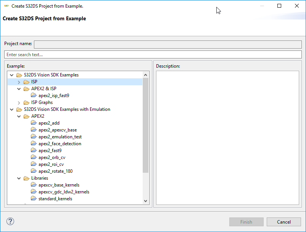The image size is (306, 232).
Task: Expand the ISP Graphs node
Action: point(19,102)
